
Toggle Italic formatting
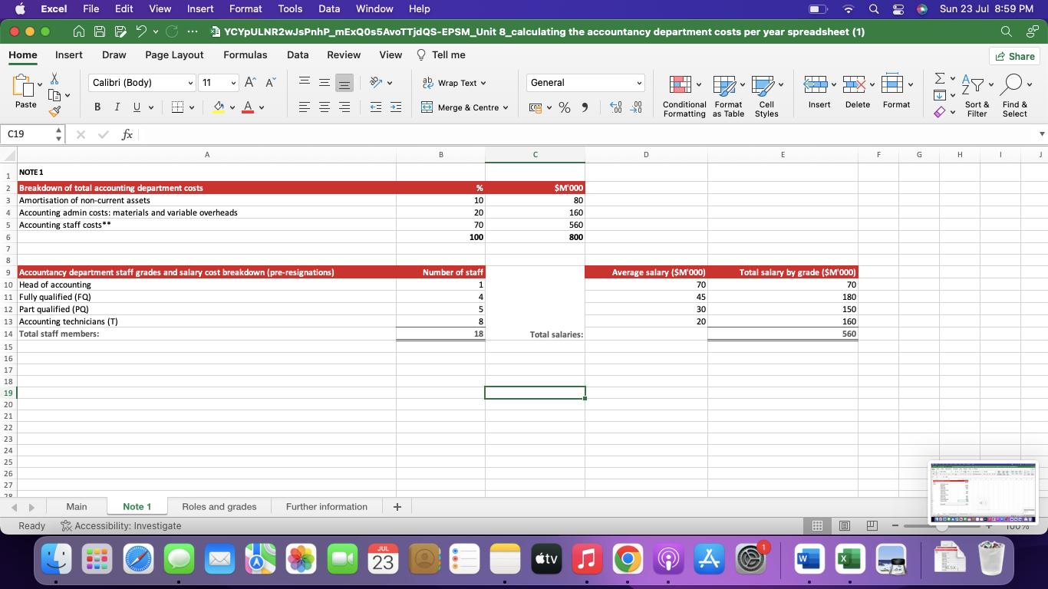(117, 107)
